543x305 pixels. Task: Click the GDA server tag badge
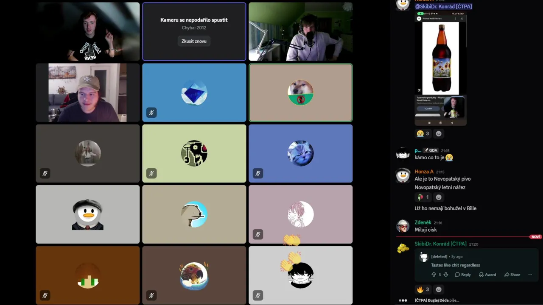coord(431,150)
